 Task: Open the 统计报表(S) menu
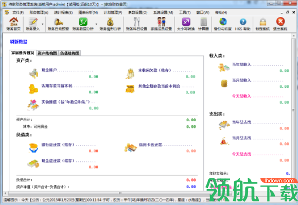[x=63, y=12]
